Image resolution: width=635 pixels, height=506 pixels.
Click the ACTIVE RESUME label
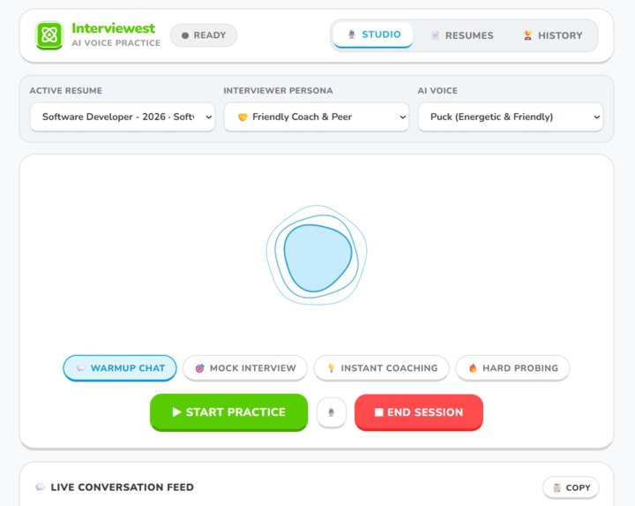pos(65,91)
